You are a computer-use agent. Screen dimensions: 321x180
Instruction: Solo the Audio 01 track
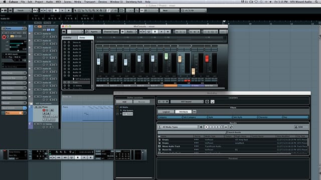(x=40, y=33)
